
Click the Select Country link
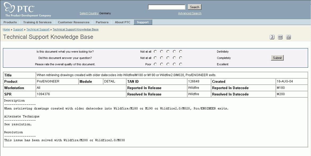tap(89, 13)
